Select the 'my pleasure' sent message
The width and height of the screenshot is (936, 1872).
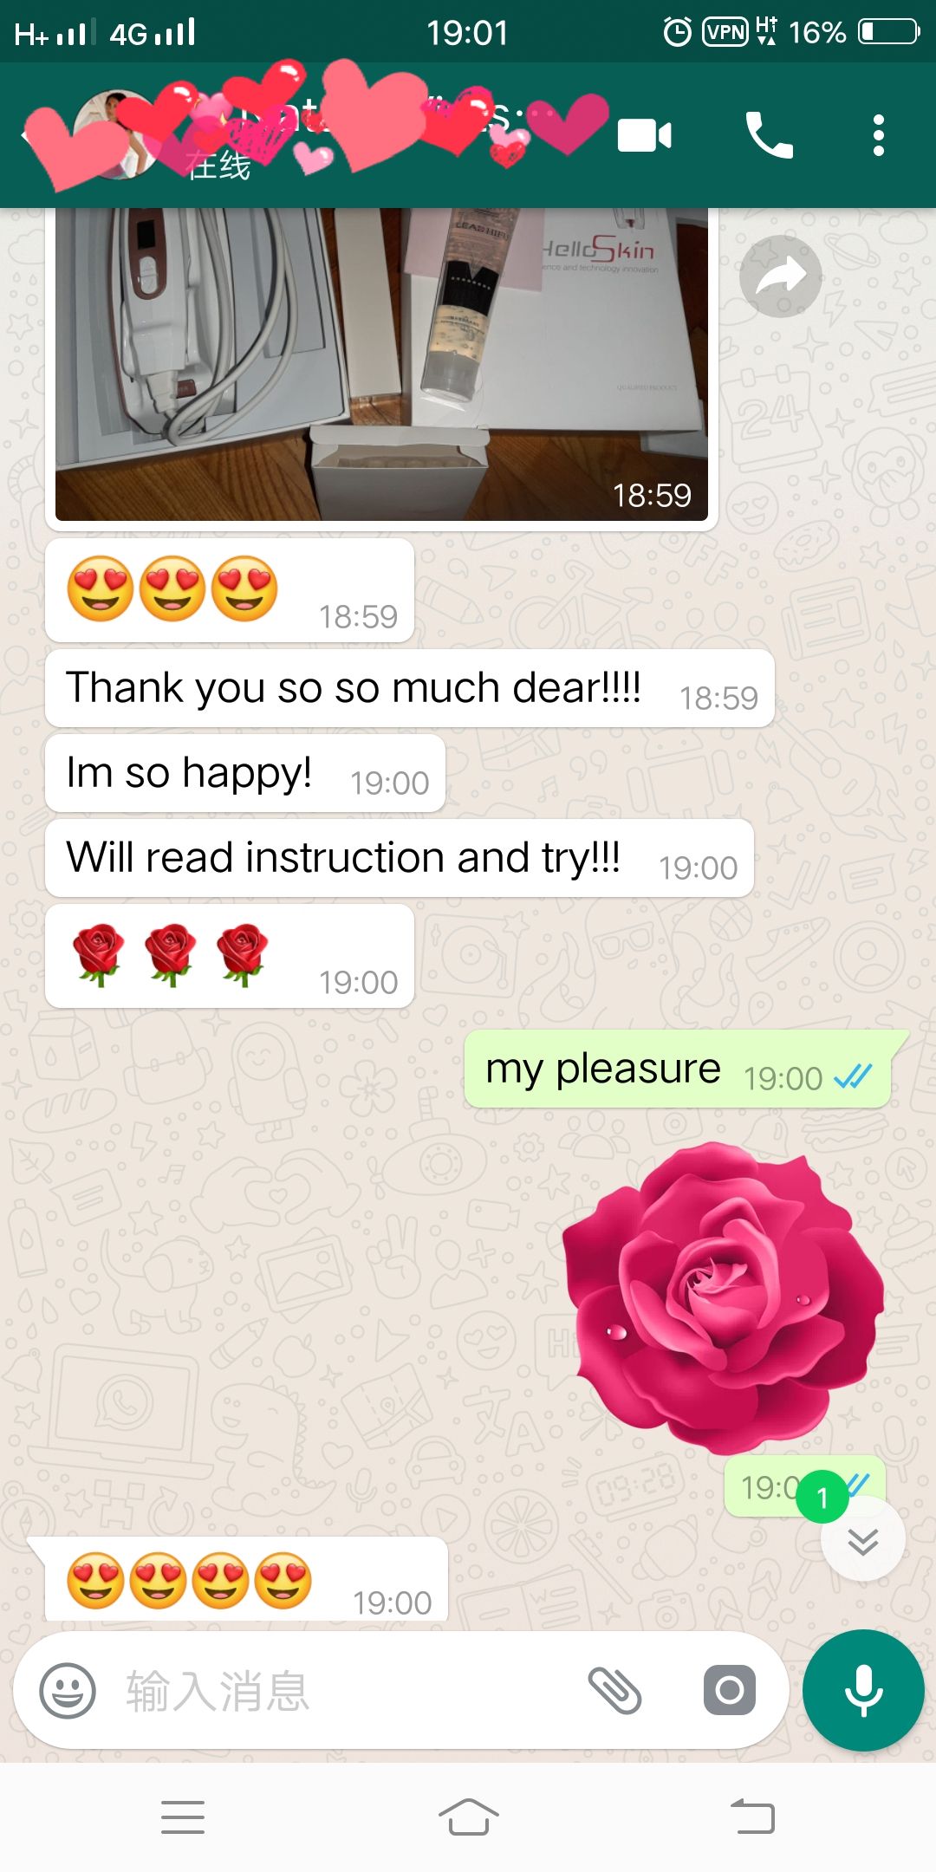(679, 1069)
